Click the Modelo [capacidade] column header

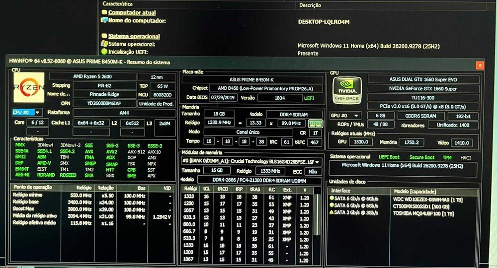(434, 192)
